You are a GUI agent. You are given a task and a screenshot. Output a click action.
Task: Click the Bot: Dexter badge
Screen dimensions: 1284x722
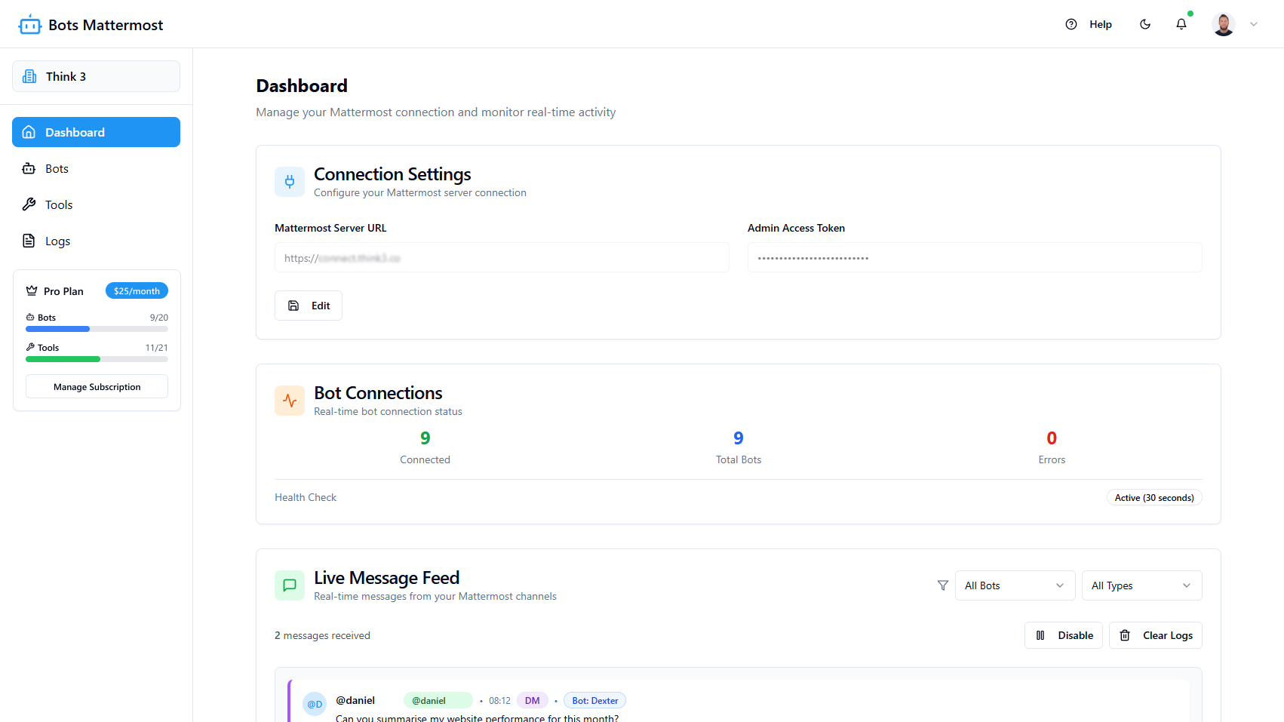595,700
